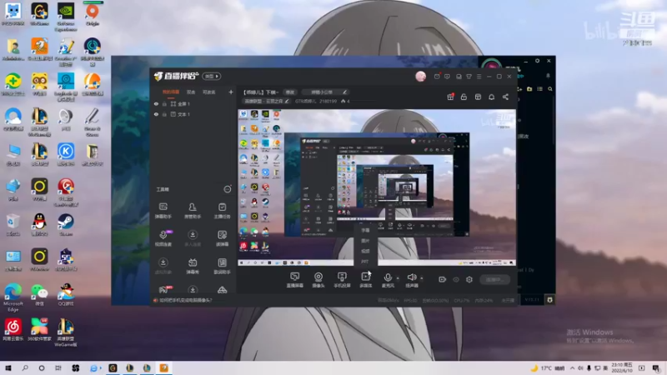Open the Windows Start menu
Screen dimensions: 667x375
pos(8,367)
